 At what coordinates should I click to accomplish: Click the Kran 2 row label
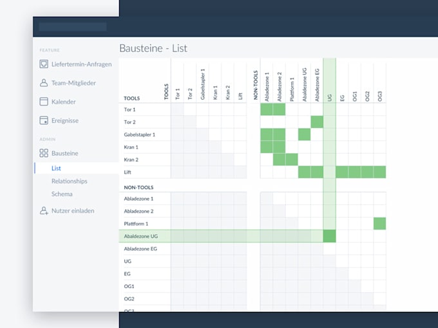(x=131, y=159)
